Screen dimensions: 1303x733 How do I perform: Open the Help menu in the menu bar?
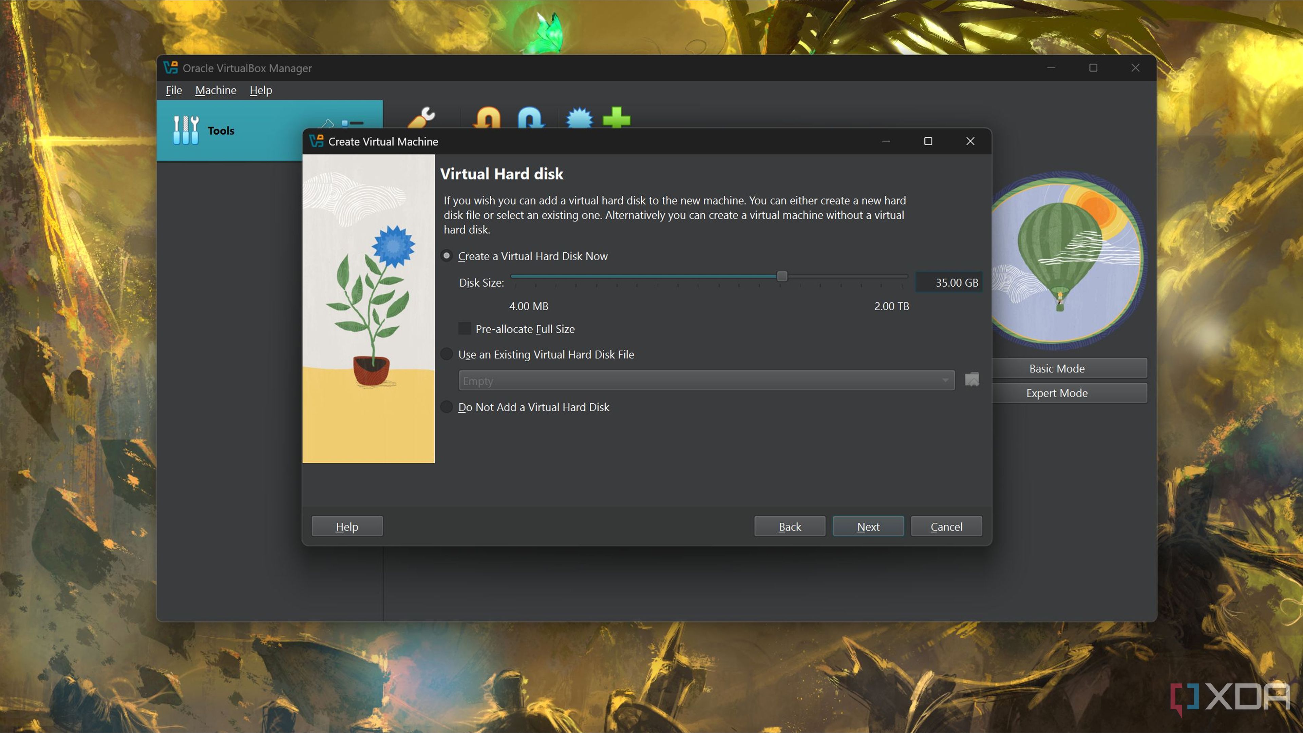[x=261, y=90]
